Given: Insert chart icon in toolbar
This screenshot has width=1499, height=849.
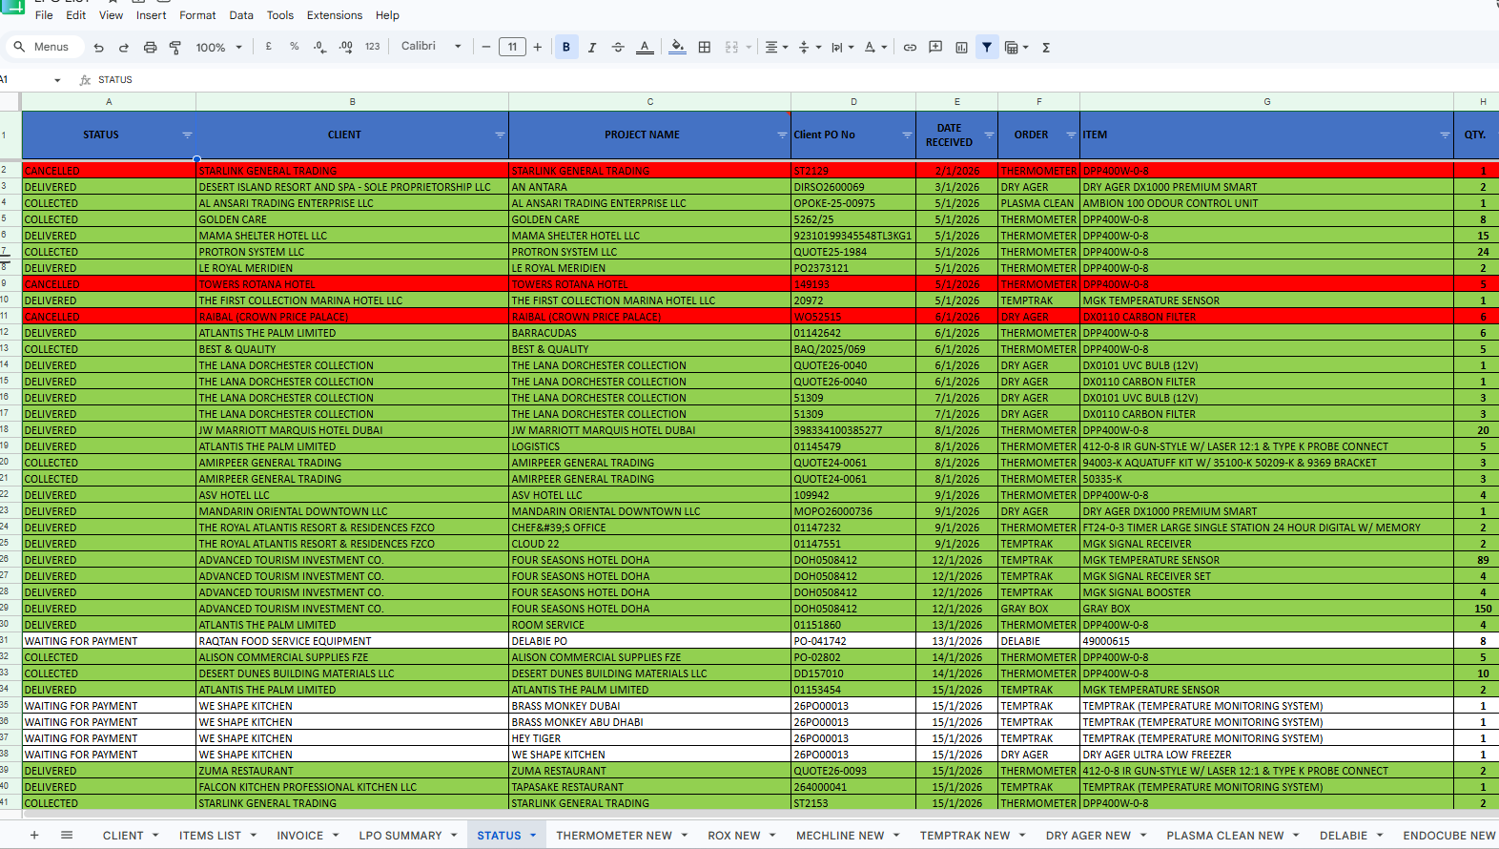Looking at the screenshot, I should click(x=961, y=47).
